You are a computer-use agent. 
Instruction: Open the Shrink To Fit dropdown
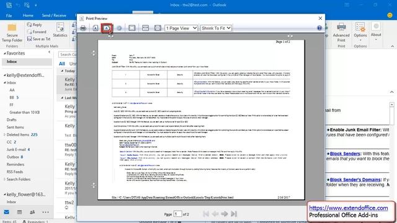pyautogui.click(x=216, y=28)
